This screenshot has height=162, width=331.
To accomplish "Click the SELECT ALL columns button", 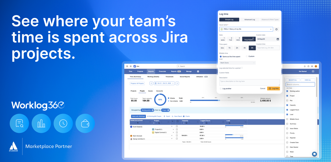I will (293, 80).
